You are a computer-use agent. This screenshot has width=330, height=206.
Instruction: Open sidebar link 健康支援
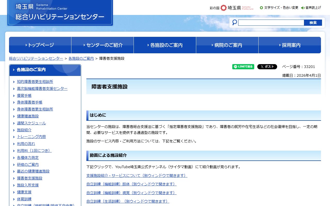(x=24, y=192)
